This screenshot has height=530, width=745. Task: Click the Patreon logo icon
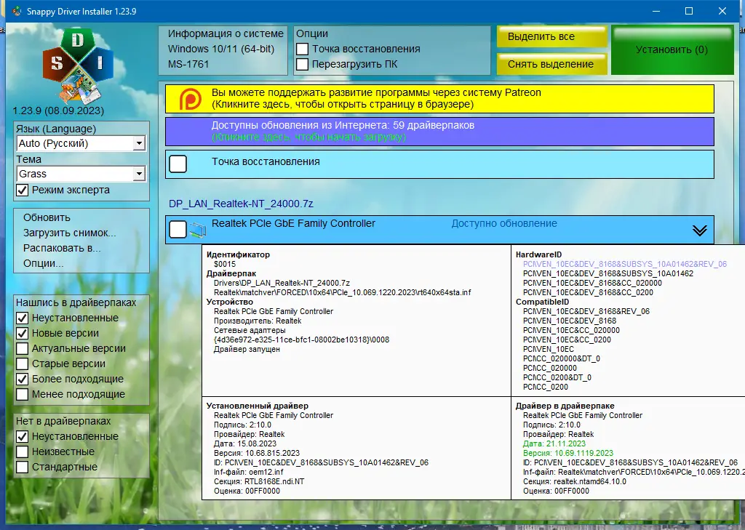pos(190,99)
